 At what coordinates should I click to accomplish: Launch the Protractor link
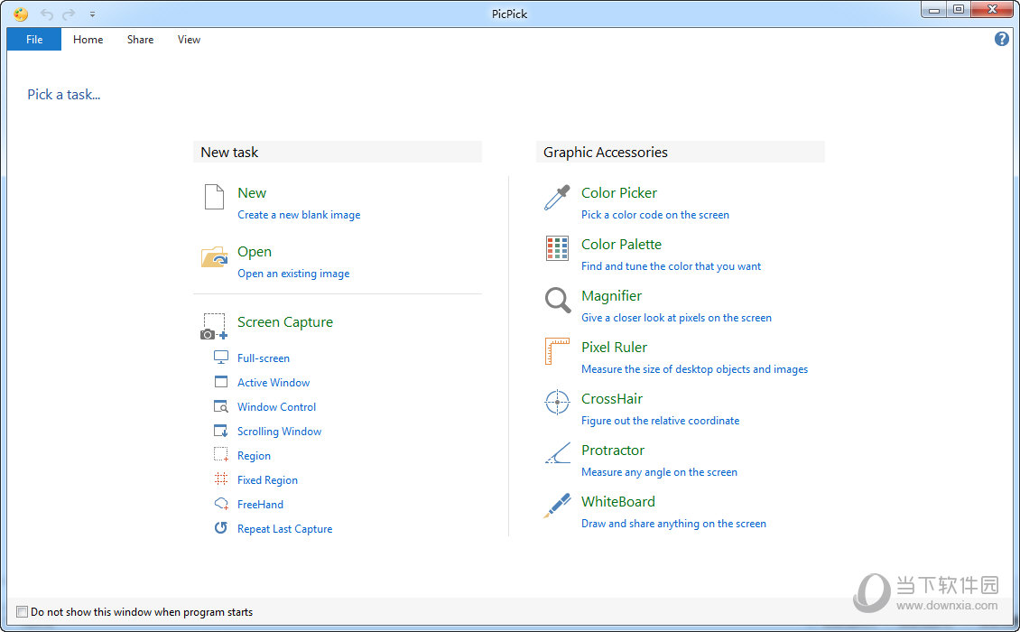pos(613,450)
